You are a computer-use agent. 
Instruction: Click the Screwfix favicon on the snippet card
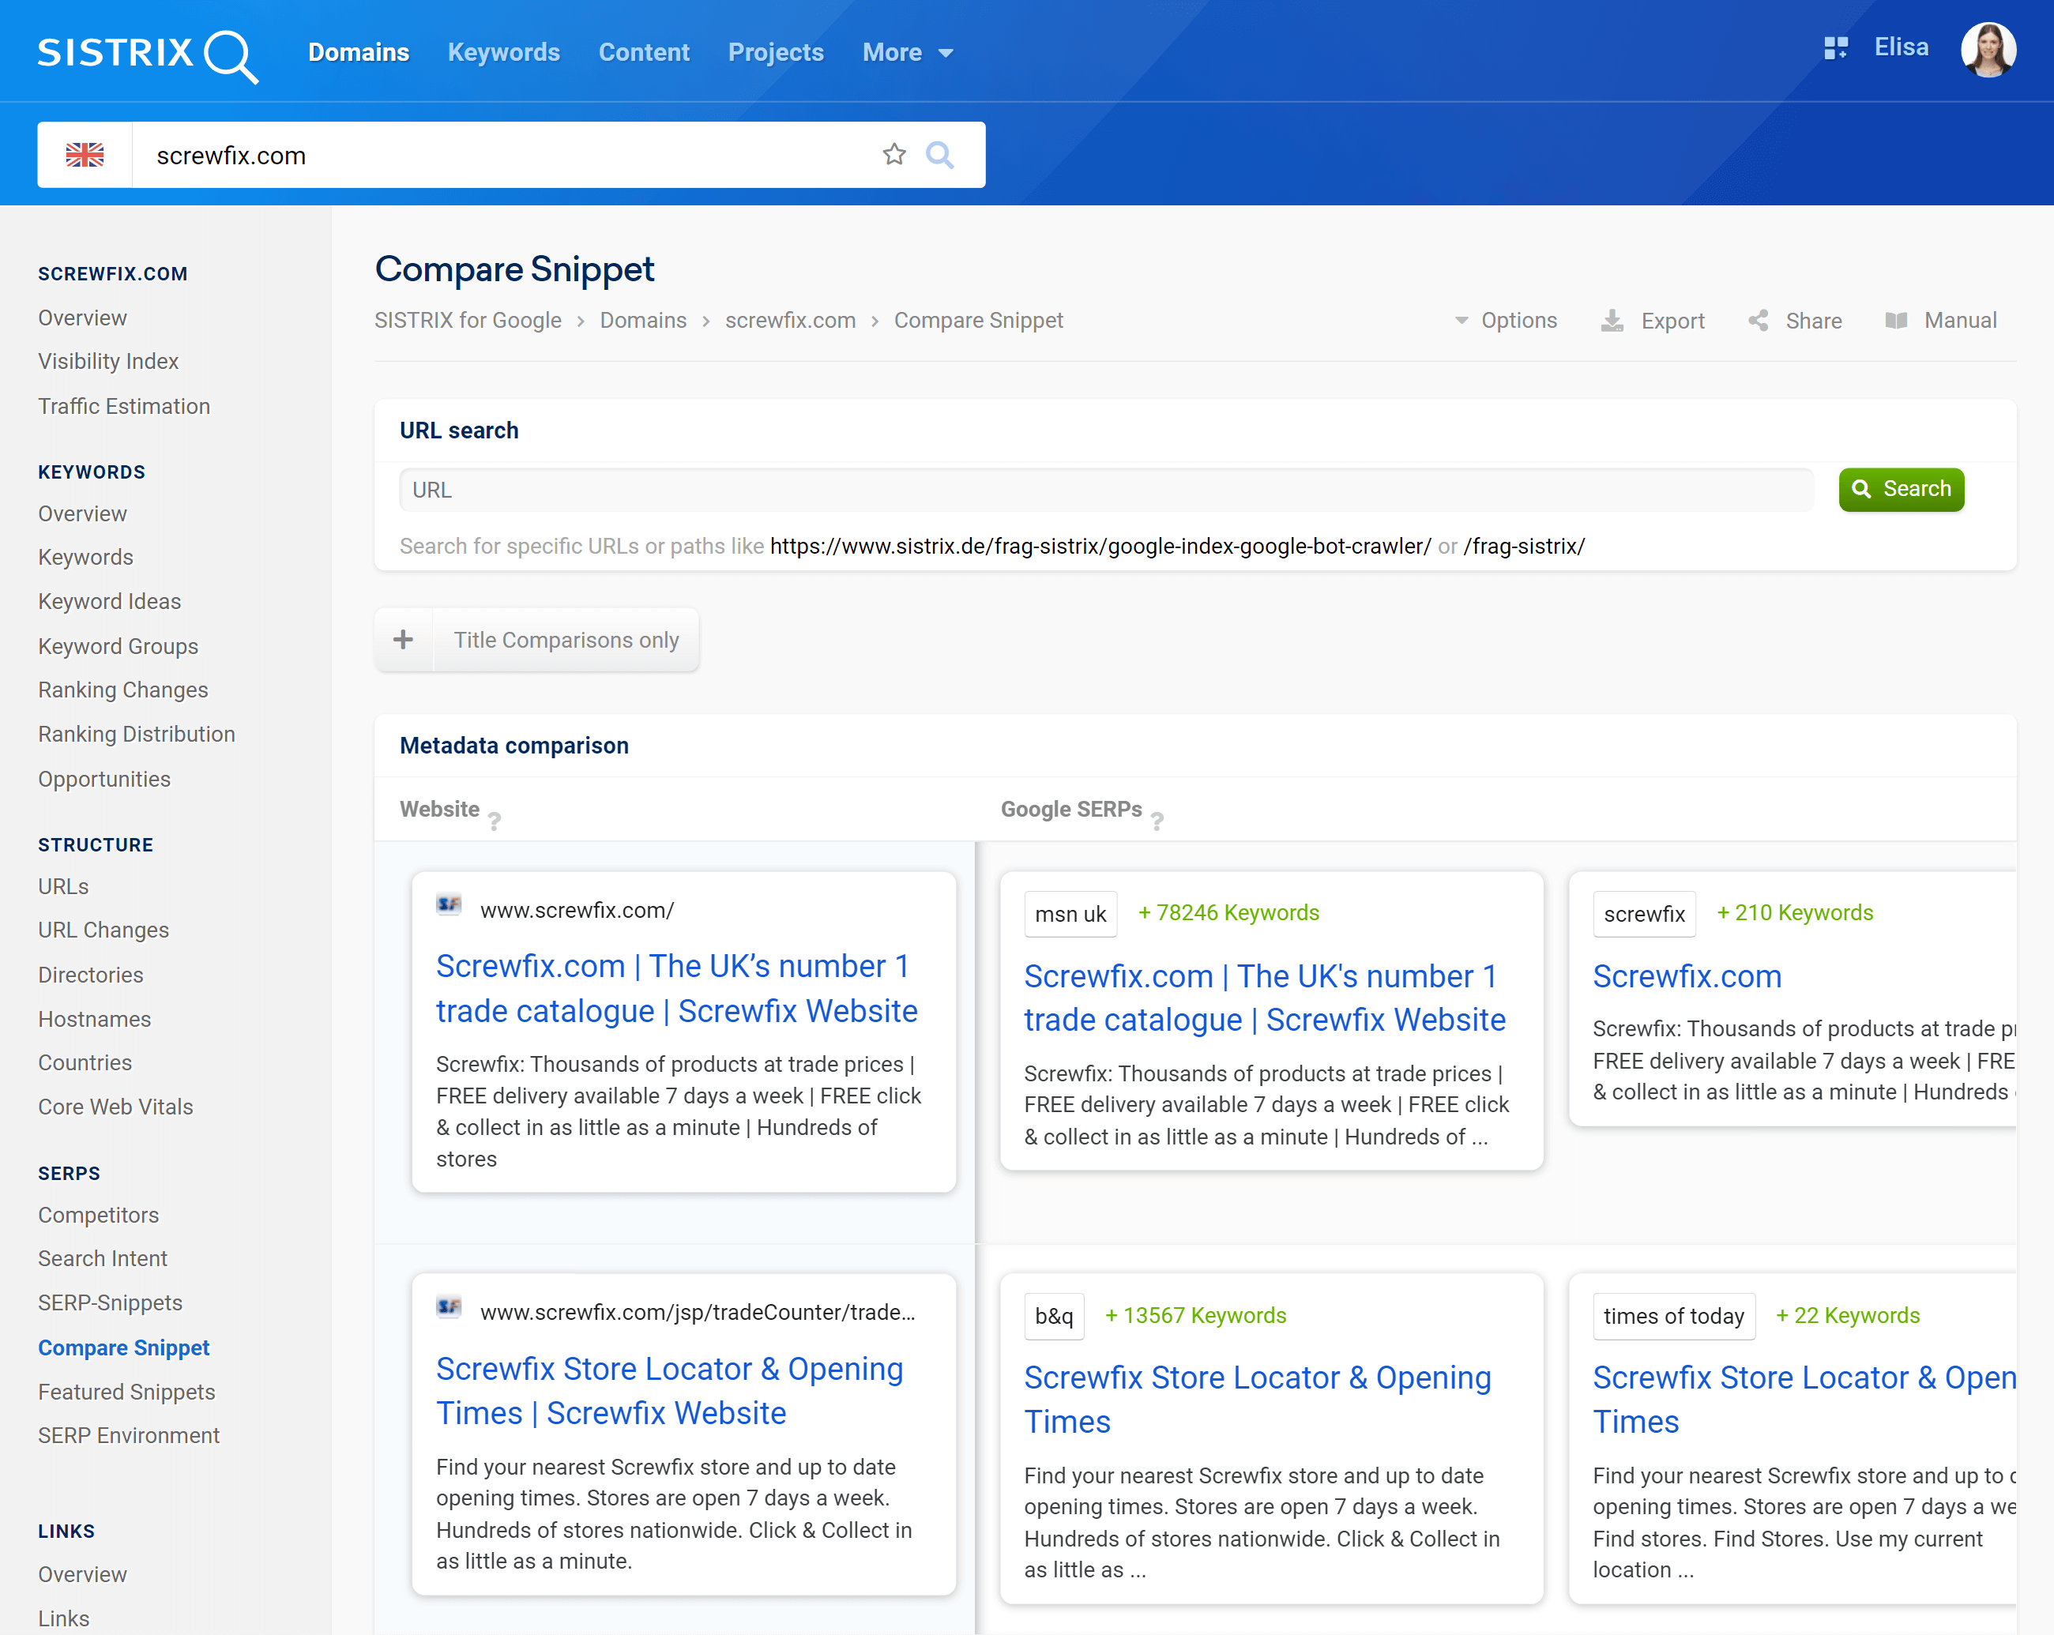coord(449,906)
